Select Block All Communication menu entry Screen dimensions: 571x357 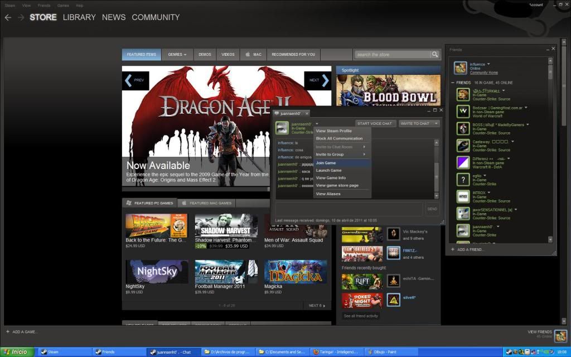pyautogui.click(x=342, y=138)
